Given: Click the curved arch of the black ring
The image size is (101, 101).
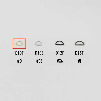Looking at the screenshot, I should pyautogui.click(x=60, y=41).
